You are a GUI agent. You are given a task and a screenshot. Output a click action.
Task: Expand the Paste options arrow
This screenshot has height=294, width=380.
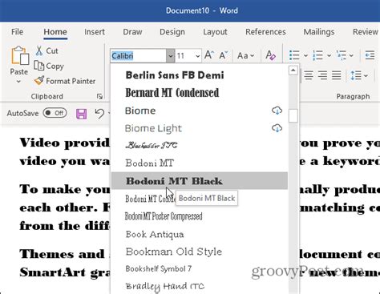point(18,82)
